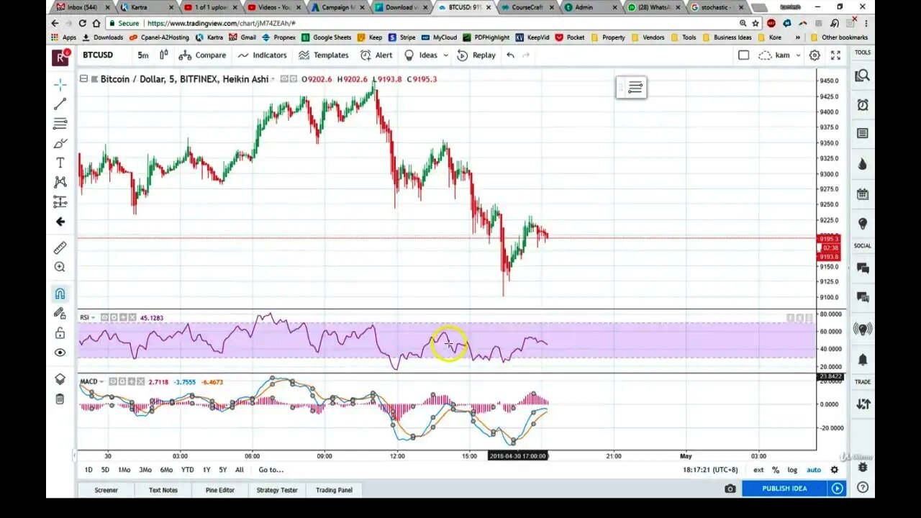Image resolution: width=921 pixels, height=518 pixels.
Task: Select the 1D time range
Action: coord(89,470)
